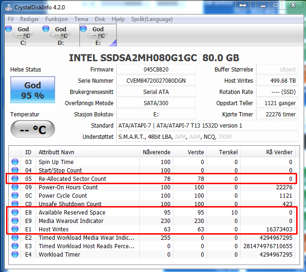
Task: Click the Nåverende column header
Action: click(157, 152)
